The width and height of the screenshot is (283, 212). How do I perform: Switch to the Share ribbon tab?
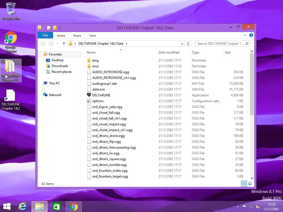77,36
